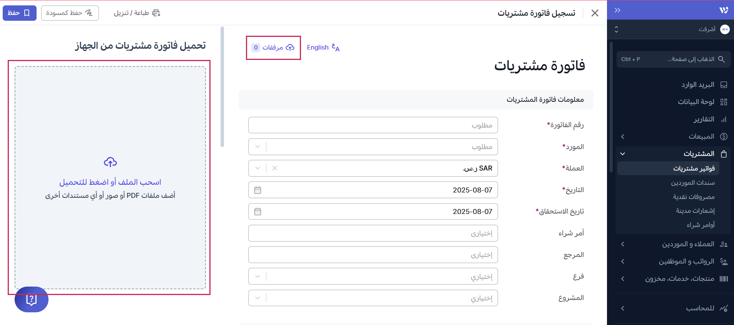734x325 pixels.
Task: Expand the المبيعات sidebar section
Action: [623, 137]
